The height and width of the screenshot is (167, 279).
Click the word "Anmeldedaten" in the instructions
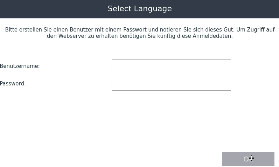tap(212, 36)
